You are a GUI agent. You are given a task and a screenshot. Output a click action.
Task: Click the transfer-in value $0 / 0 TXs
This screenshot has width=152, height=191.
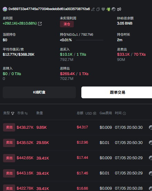click(x=12, y=74)
